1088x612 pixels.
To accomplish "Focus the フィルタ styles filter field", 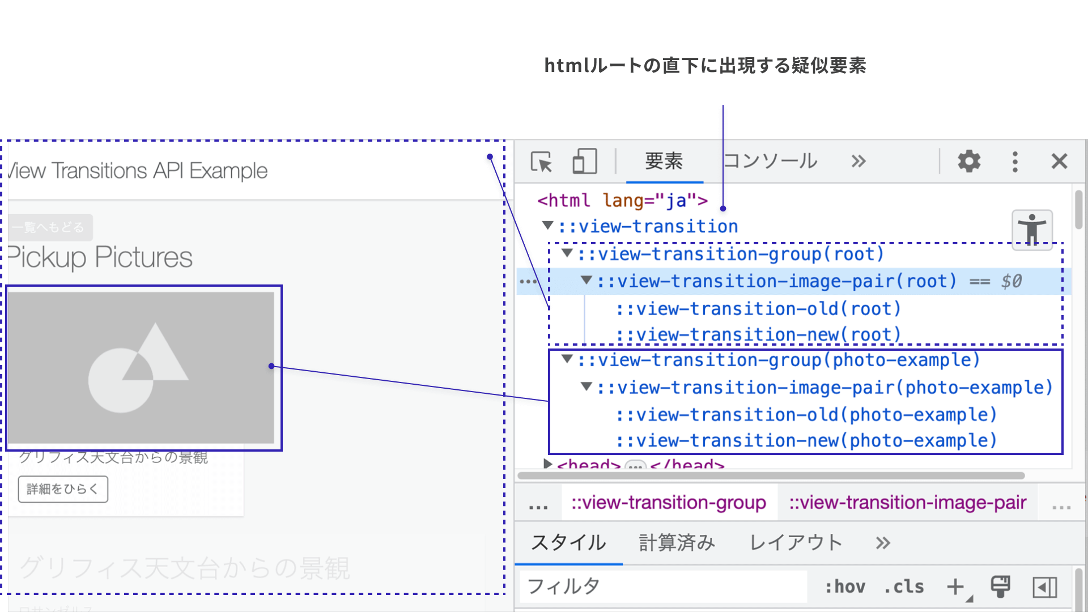I will (x=664, y=586).
